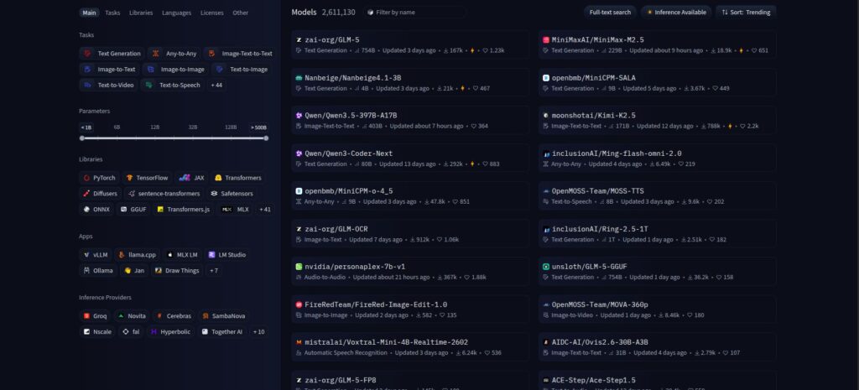Filter by Transformers library icon
The height and width of the screenshot is (390, 859).
click(x=218, y=178)
